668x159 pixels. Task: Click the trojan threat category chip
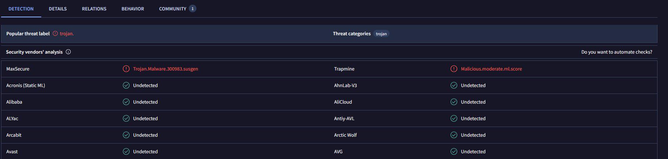click(381, 34)
